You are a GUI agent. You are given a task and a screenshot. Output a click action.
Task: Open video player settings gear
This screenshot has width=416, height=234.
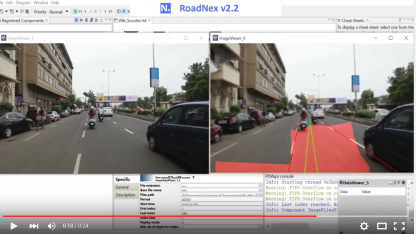(x=364, y=226)
